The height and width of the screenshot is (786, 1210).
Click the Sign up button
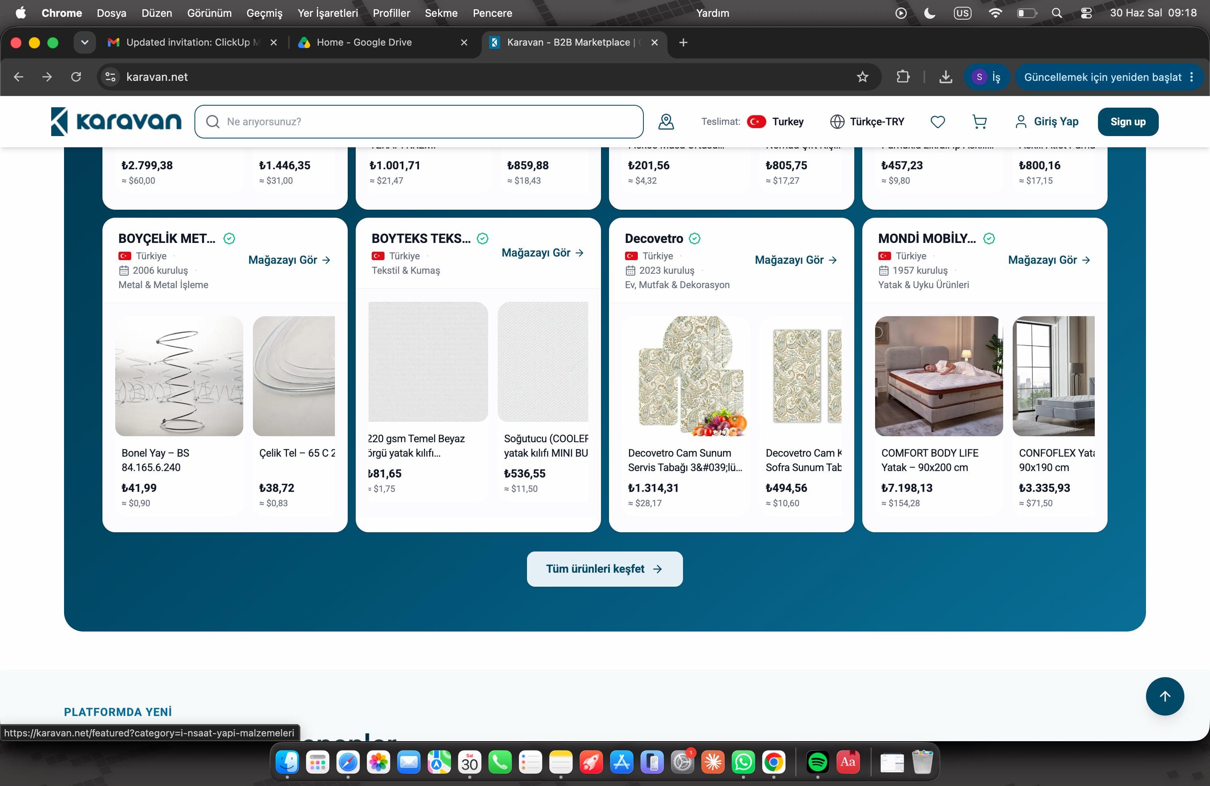[1128, 122]
